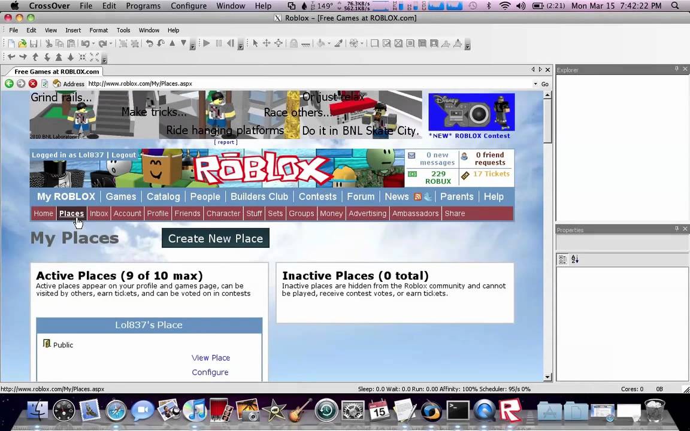The width and height of the screenshot is (690, 431).
Task: Pin the Explorer panel
Action: (x=677, y=69)
